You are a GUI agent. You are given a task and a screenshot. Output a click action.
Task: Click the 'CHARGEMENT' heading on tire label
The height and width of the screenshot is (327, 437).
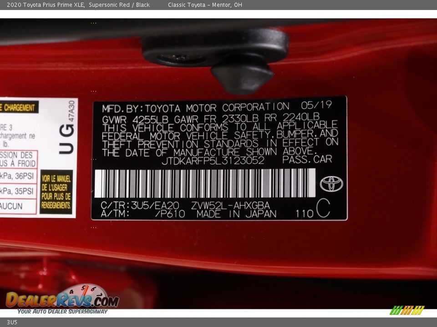[19, 107]
